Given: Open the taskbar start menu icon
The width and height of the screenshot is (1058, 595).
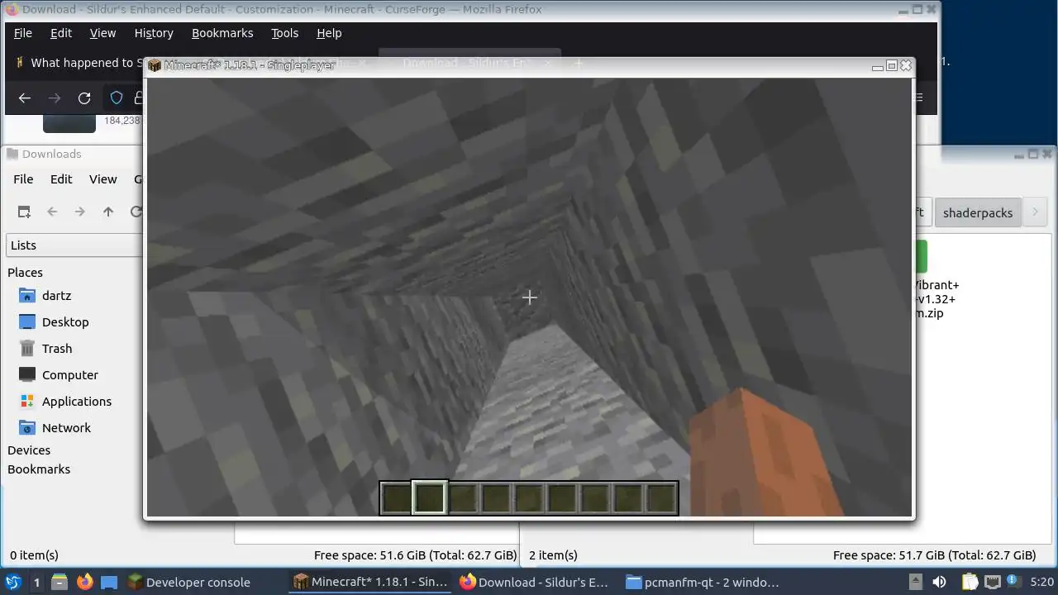Looking at the screenshot, I should tap(13, 582).
